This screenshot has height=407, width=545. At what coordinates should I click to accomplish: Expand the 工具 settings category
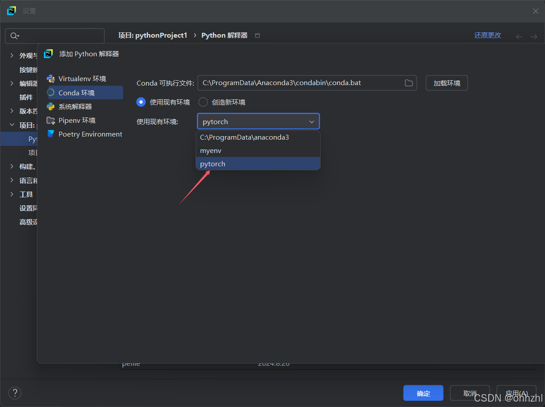12,194
